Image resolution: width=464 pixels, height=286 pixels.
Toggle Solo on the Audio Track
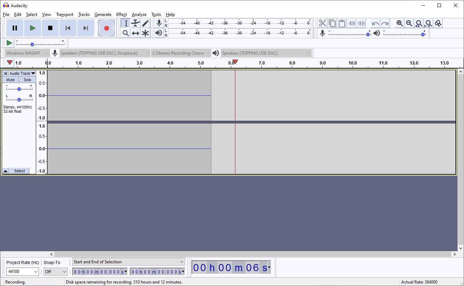point(27,80)
